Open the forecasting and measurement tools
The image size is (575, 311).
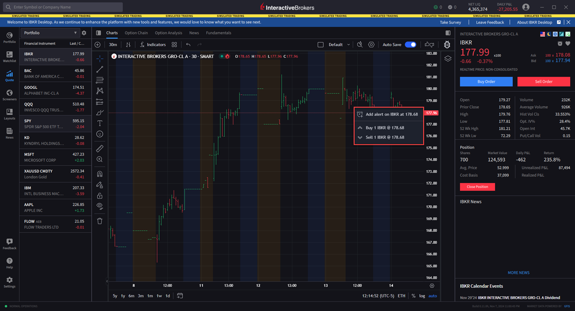[x=100, y=102]
